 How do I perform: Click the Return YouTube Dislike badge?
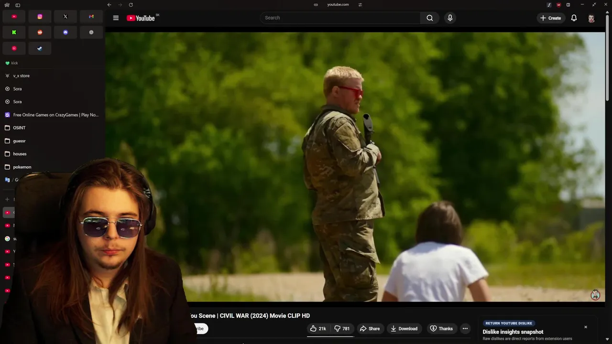pos(509,323)
